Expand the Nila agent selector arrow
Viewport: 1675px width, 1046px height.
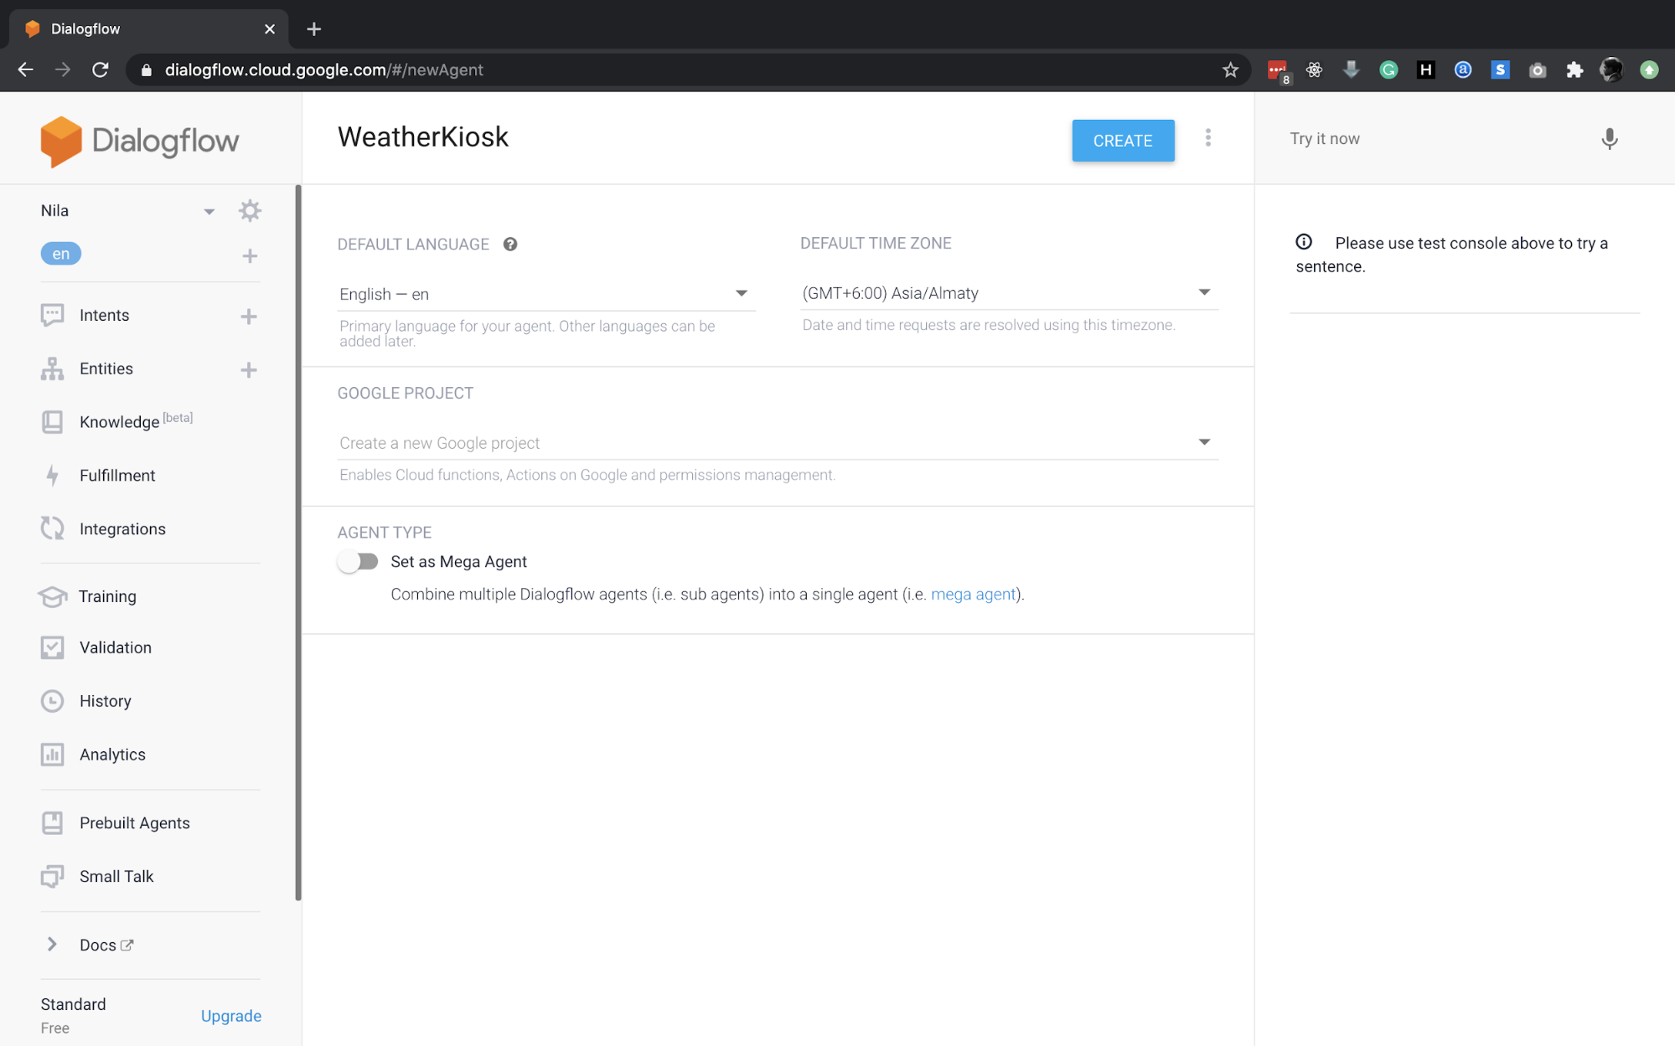[x=209, y=211]
